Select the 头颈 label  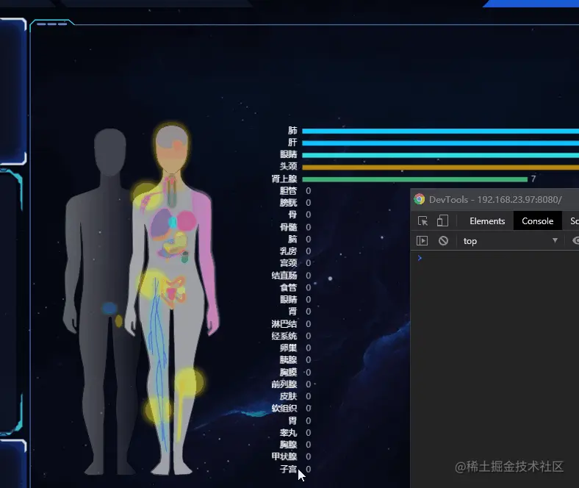[x=288, y=166]
